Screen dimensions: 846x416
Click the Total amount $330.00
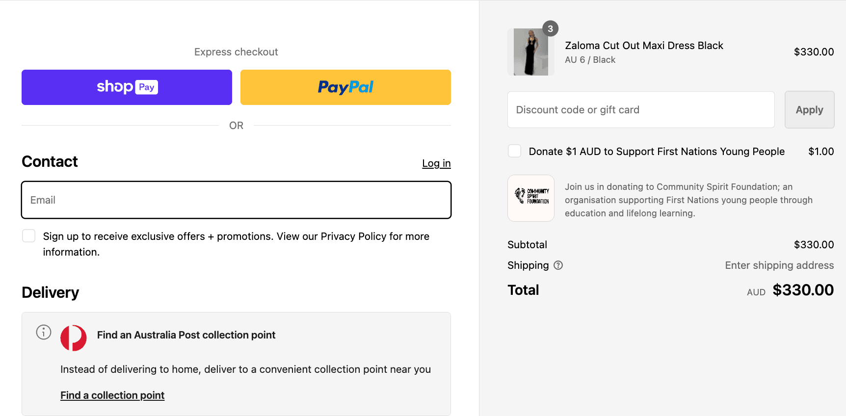(x=803, y=290)
